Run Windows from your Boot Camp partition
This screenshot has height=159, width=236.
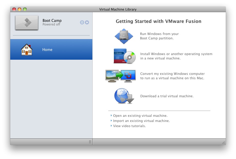[159, 36]
